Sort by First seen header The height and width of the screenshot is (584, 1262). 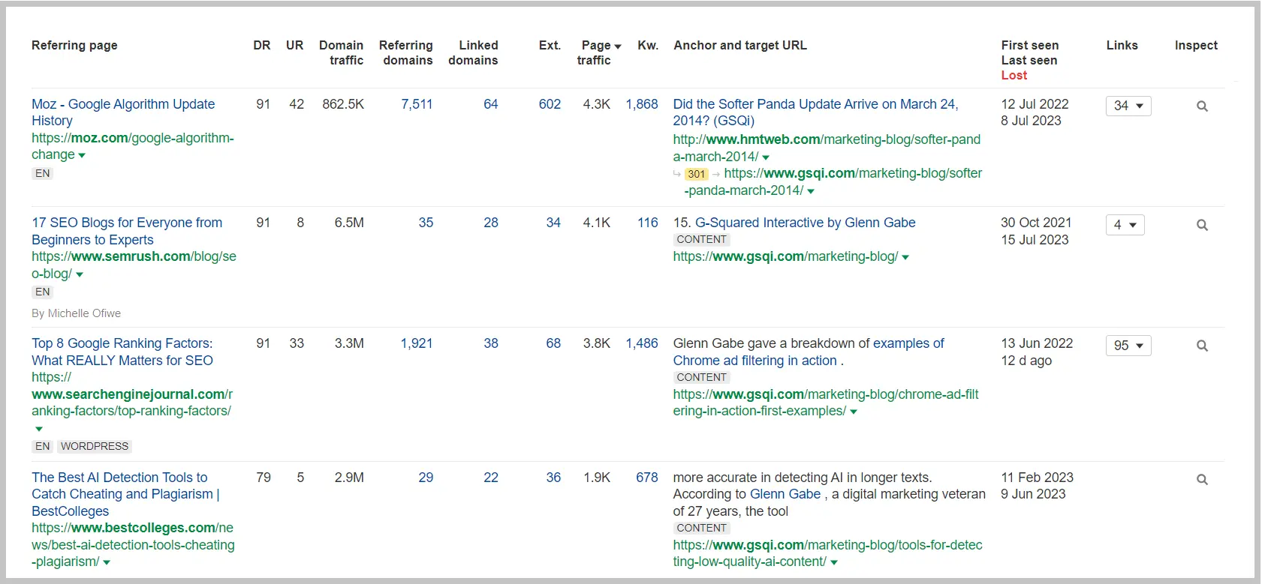(1030, 45)
